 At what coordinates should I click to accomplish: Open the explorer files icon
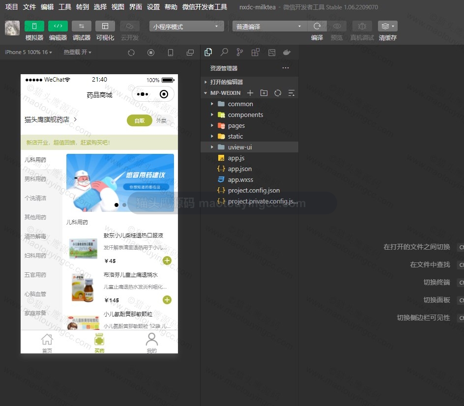[x=208, y=53]
